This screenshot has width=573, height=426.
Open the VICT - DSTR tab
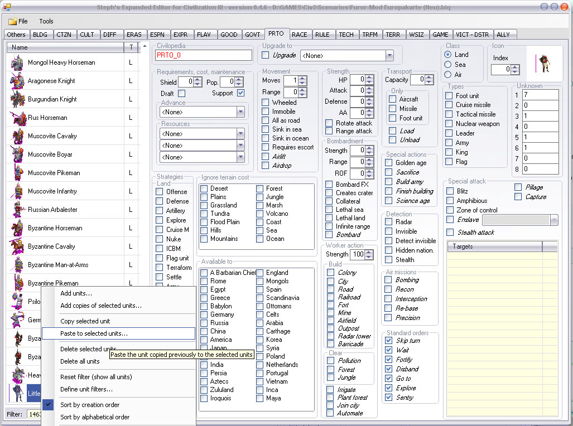pos(473,35)
